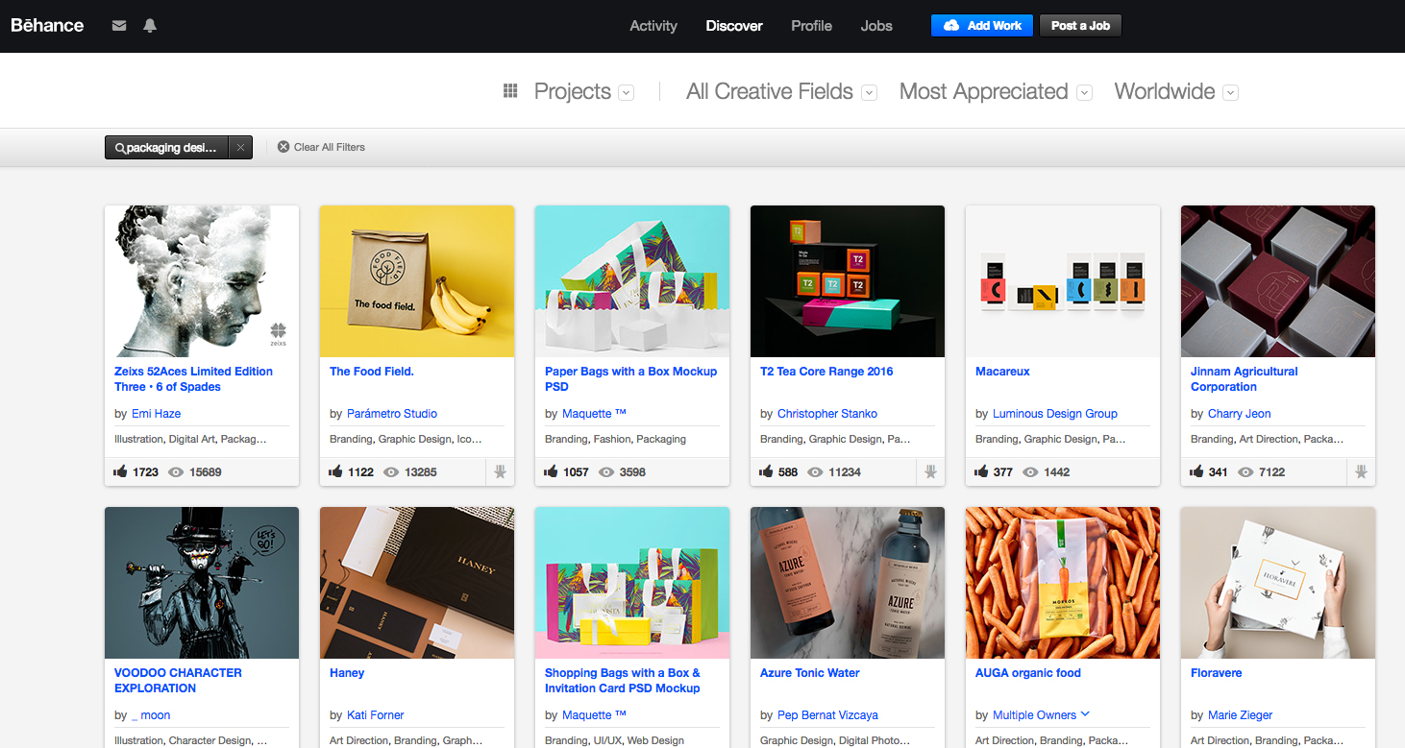This screenshot has width=1405, height=748.
Task: Open the Azure Tonic Water project link
Action: (809, 672)
